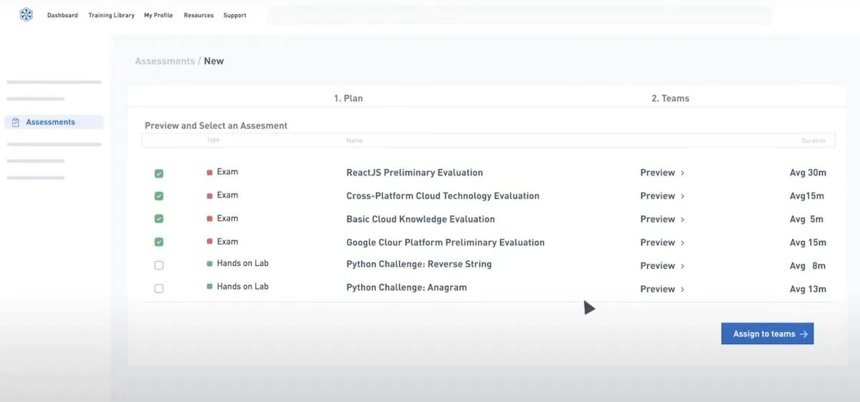Viewport: 860px width, 402px height.
Task: Click Hands on Lab label for Reverse String
Action: coord(242,264)
